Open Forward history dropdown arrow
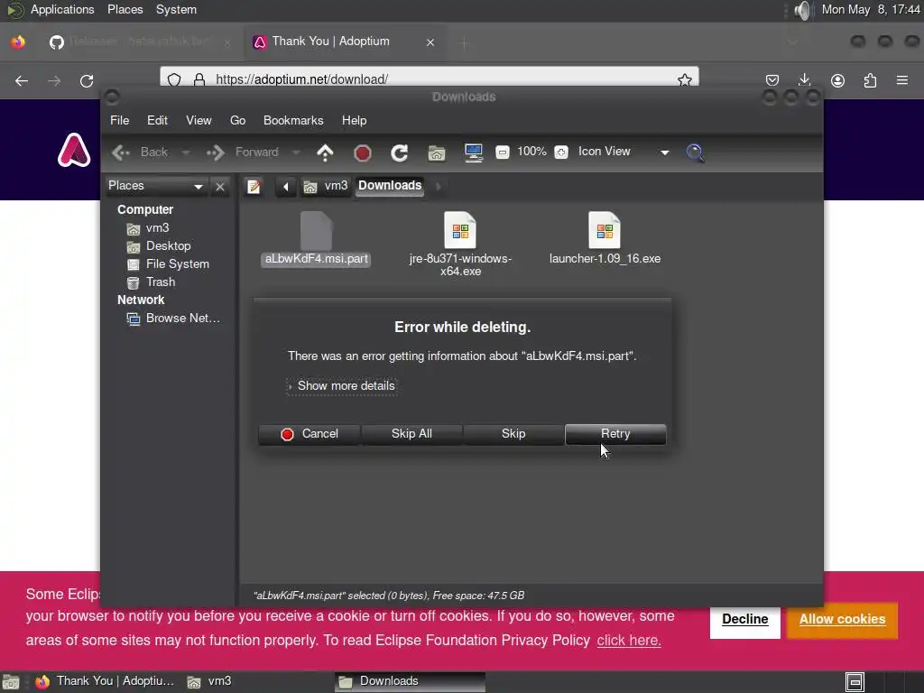Viewport: 924px width, 693px height. (x=296, y=152)
